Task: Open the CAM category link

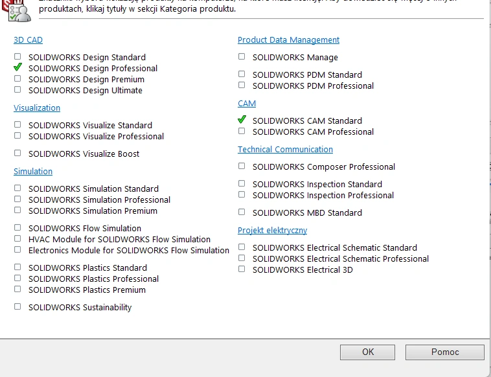Action: pos(247,104)
